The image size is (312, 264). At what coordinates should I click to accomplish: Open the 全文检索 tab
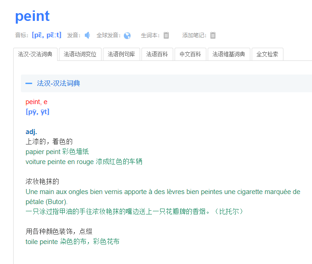click(268, 55)
